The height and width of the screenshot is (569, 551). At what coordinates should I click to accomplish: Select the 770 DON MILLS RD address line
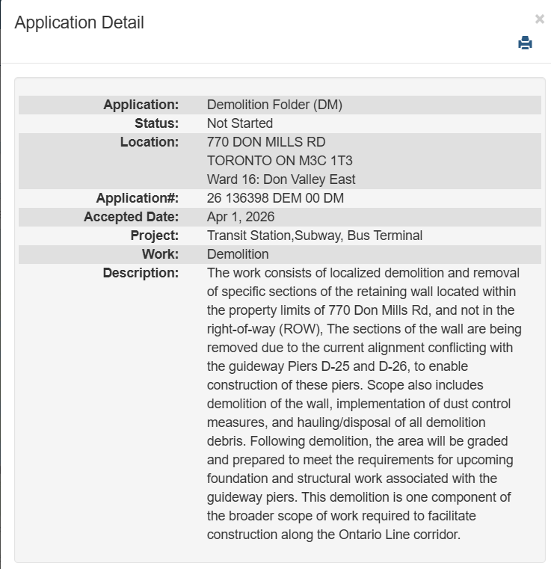pyautogui.click(x=266, y=142)
